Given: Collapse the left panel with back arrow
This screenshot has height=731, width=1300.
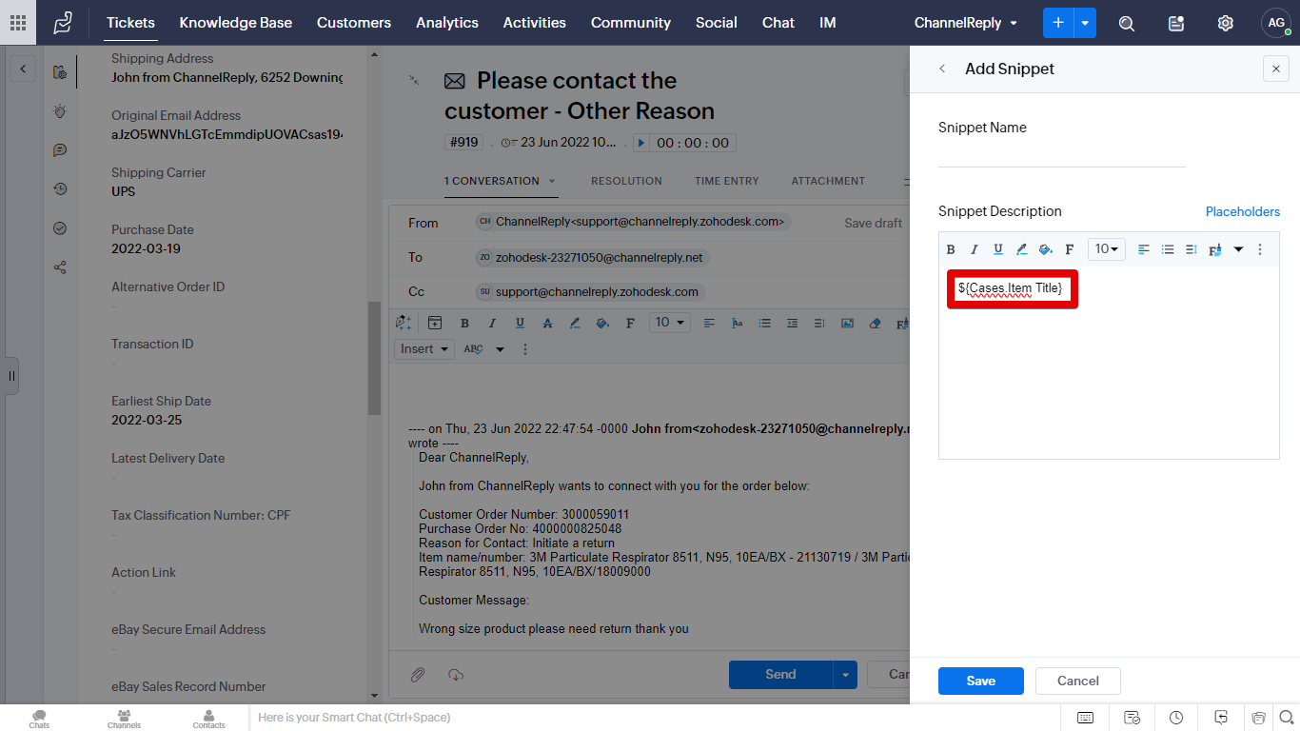Looking at the screenshot, I should pyautogui.click(x=23, y=69).
